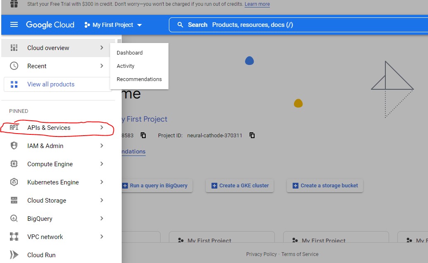Click the IAM & Admin shield icon
The image size is (428, 263).
(x=14, y=146)
